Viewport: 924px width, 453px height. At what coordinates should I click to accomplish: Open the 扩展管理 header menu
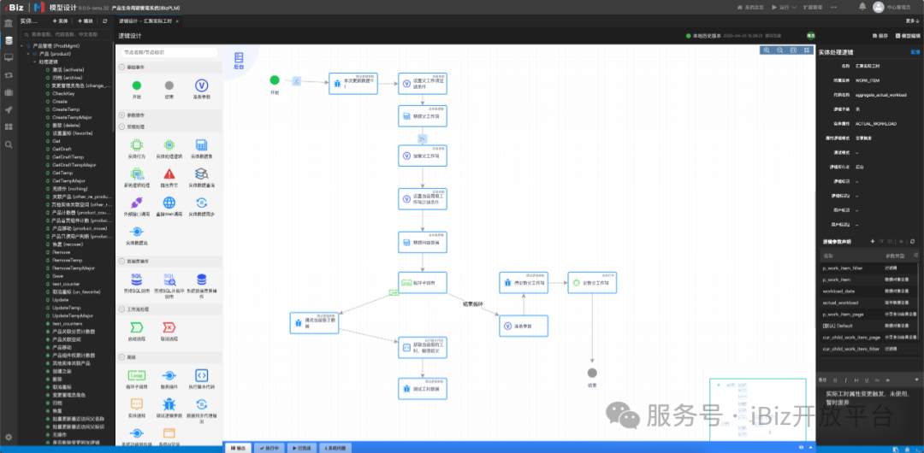click(x=814, y=7)
